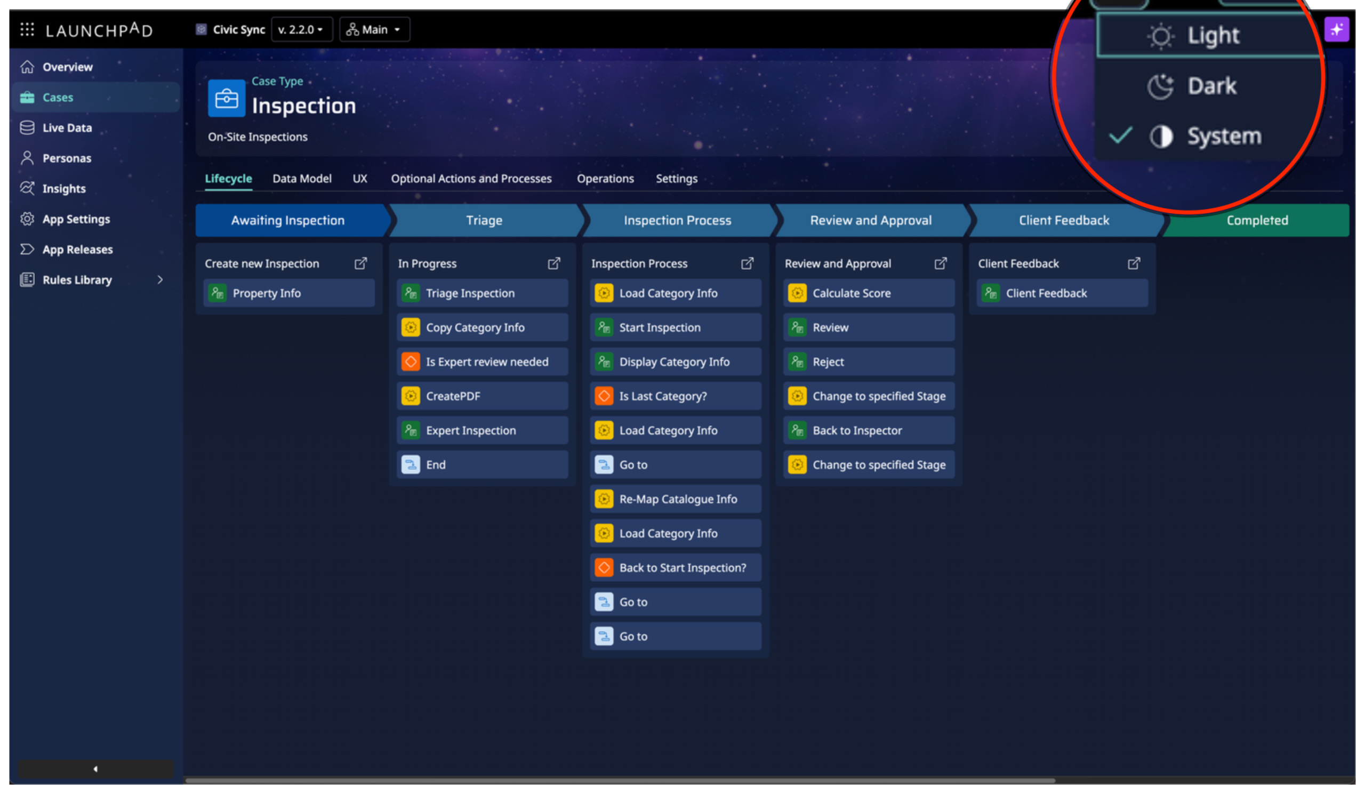Open Client Feedback external link icon
1365x794 pixels.
(1134, 264)
